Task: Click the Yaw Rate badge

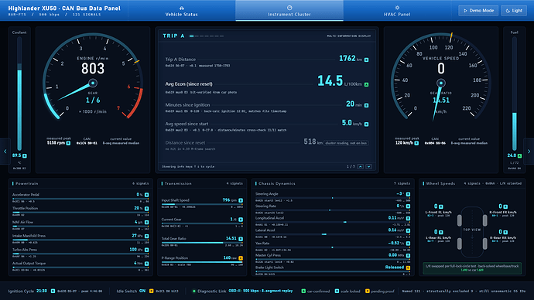Action: tap(408, 244)
